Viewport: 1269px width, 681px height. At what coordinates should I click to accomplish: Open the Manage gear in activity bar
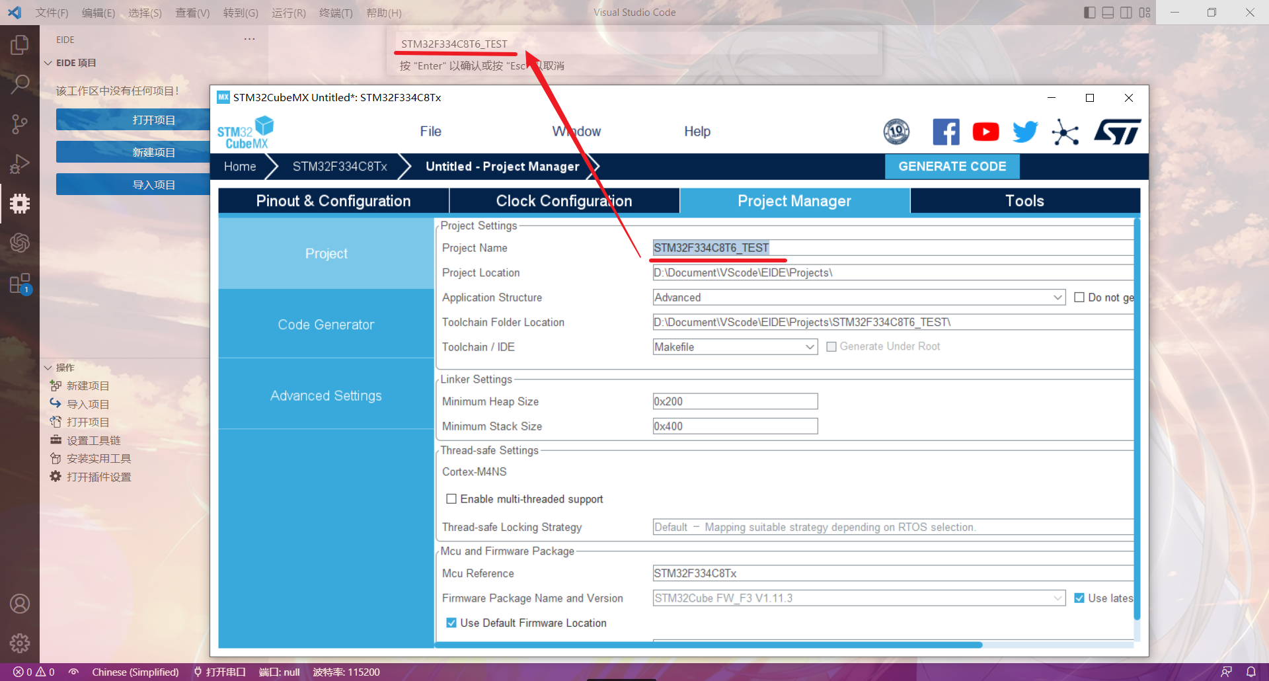20,643
